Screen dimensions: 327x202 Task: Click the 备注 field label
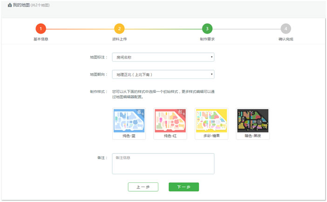point(102,158)
